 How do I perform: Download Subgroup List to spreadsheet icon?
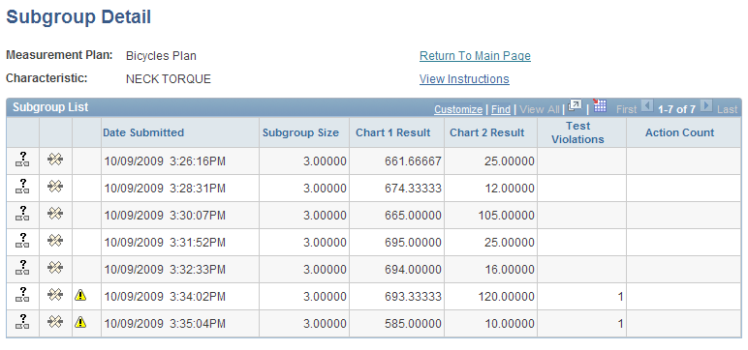(x=600, y=105)
